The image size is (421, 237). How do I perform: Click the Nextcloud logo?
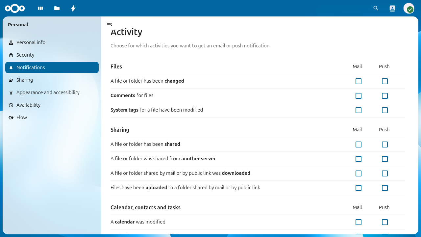coord(15,8)
